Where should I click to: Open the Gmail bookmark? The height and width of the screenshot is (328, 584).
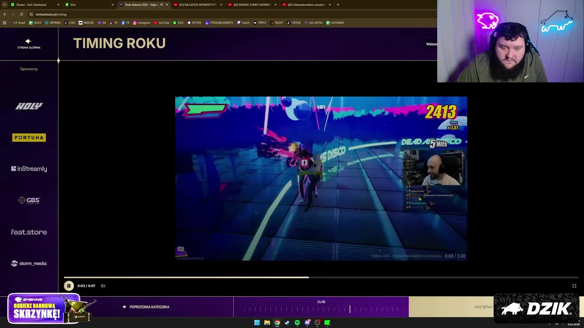point(19,23)
